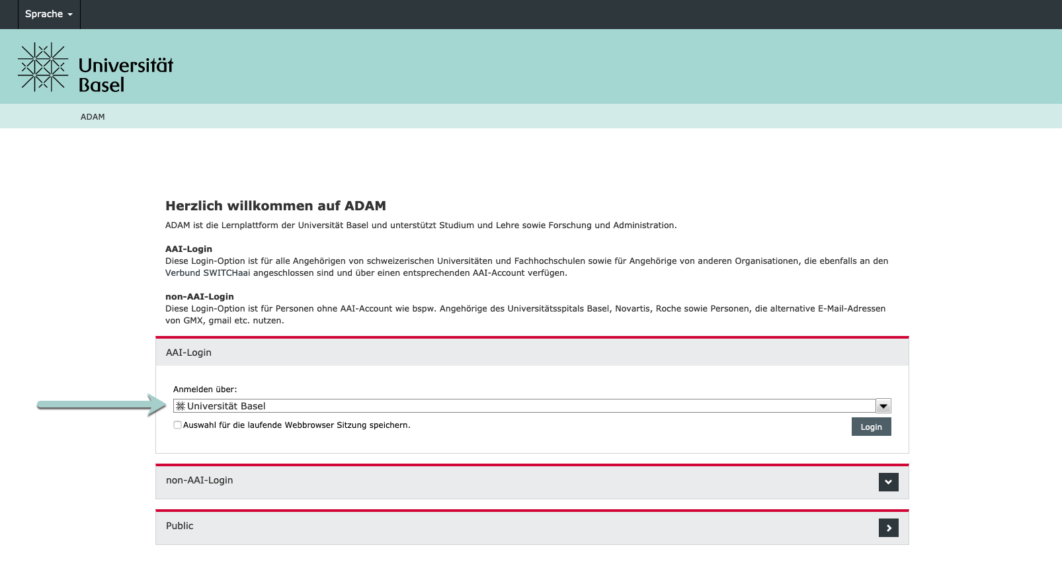Click the 'Herzlich willkommen auf ADAM' heading
This screenshot has height=582, width=1062.
click(x=276, y=206)
